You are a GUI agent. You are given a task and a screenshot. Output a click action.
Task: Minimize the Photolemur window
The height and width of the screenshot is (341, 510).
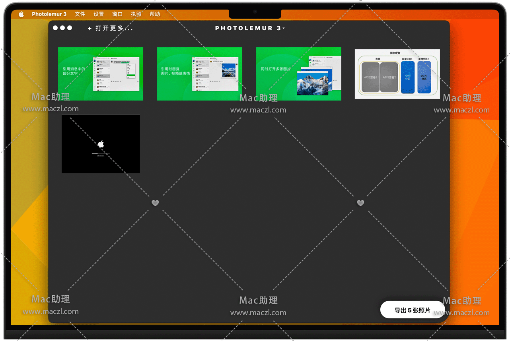(62, 28)
